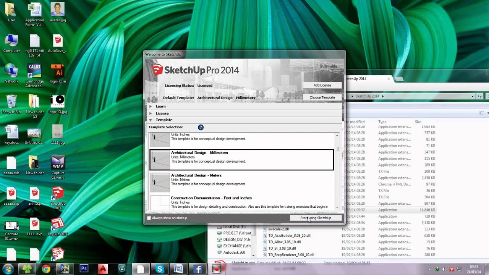Open the Explorer view options dropdown arrow
489x275 pixels.
488,113
